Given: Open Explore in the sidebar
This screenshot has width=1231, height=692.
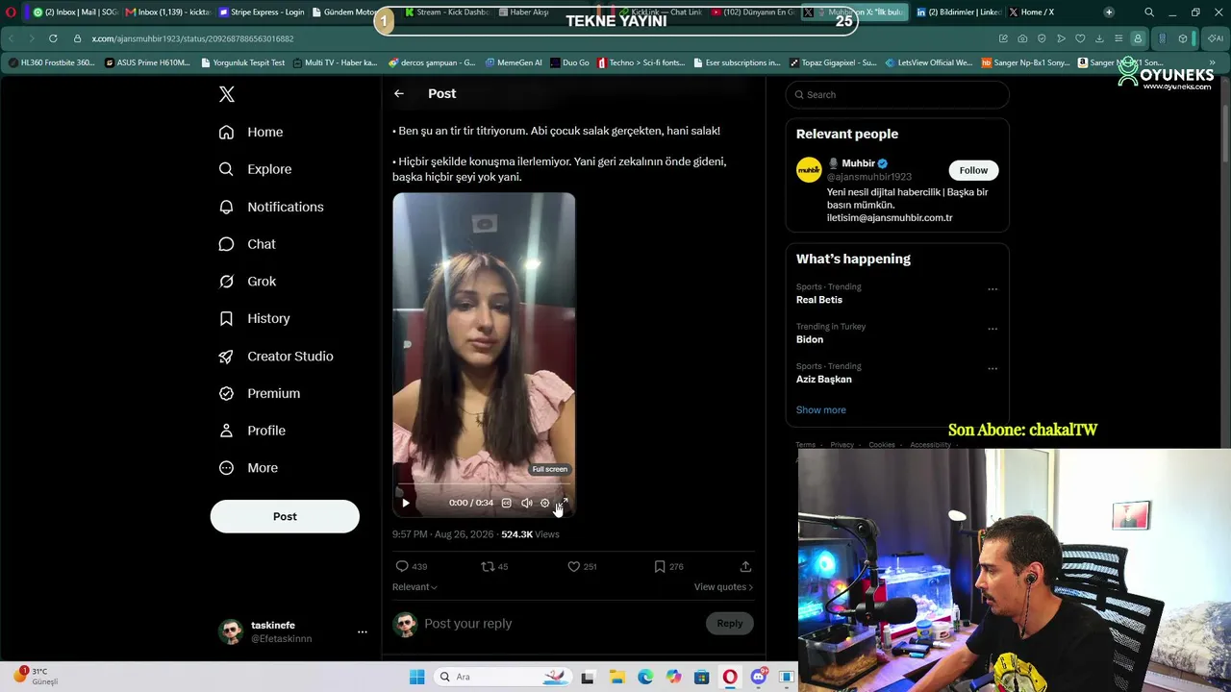Looking at the screenshot, I should coord(255,169).
